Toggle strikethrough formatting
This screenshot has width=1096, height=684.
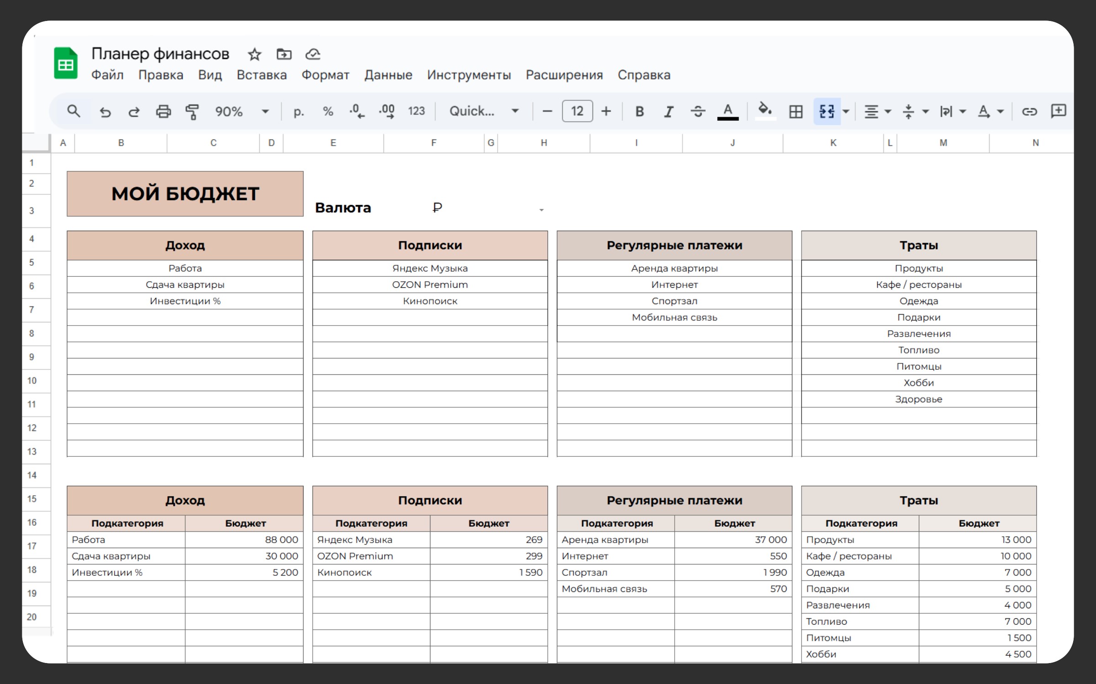click(698, 112)
